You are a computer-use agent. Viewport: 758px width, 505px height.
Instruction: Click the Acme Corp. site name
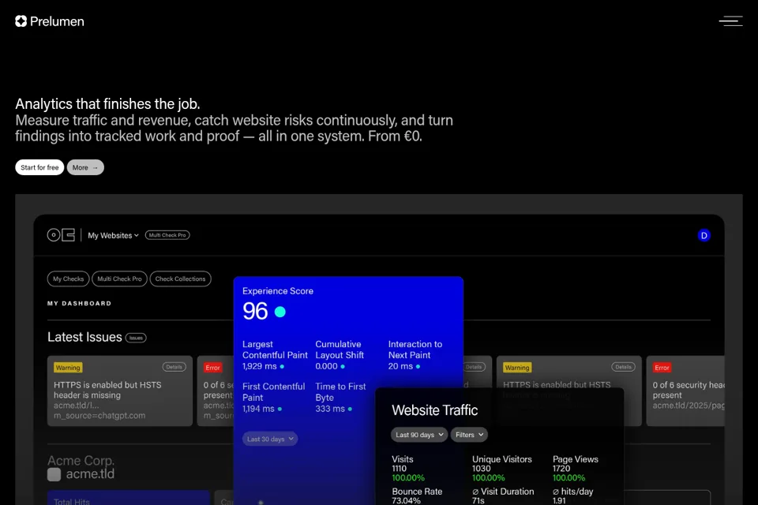click(81, 461)
